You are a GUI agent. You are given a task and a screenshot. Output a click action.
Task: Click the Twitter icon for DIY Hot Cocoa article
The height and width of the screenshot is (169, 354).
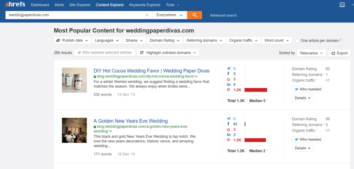coord(229,68)
